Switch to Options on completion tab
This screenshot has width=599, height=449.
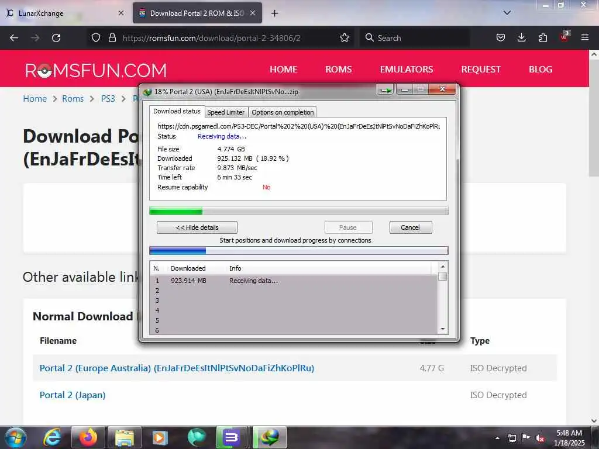point(283,112)
